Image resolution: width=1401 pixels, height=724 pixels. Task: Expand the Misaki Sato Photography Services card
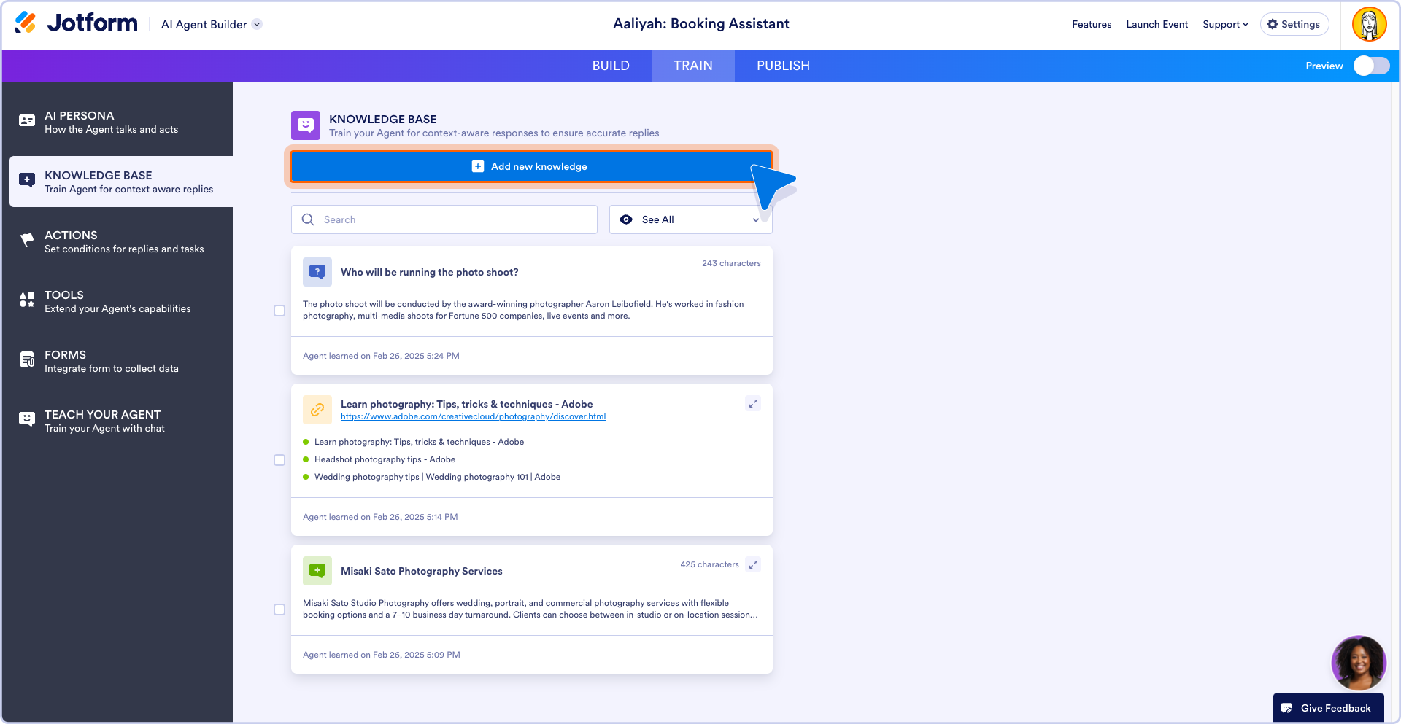coord(753,564)
